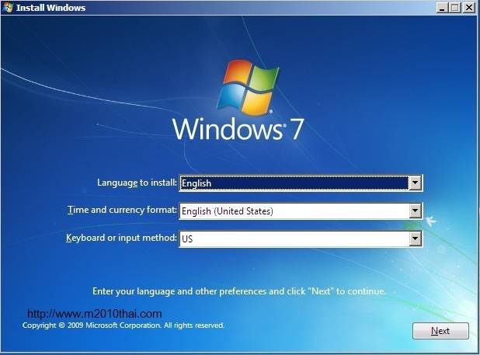Minimize the Install Windows window
Image resolution: width=480 pixels, height=355 pixels.
tap(442, 7)
